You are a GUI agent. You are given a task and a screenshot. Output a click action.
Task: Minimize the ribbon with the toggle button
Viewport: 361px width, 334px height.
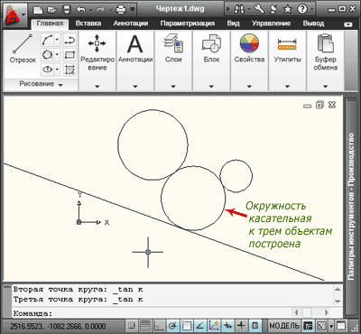[x=348, y=24]
